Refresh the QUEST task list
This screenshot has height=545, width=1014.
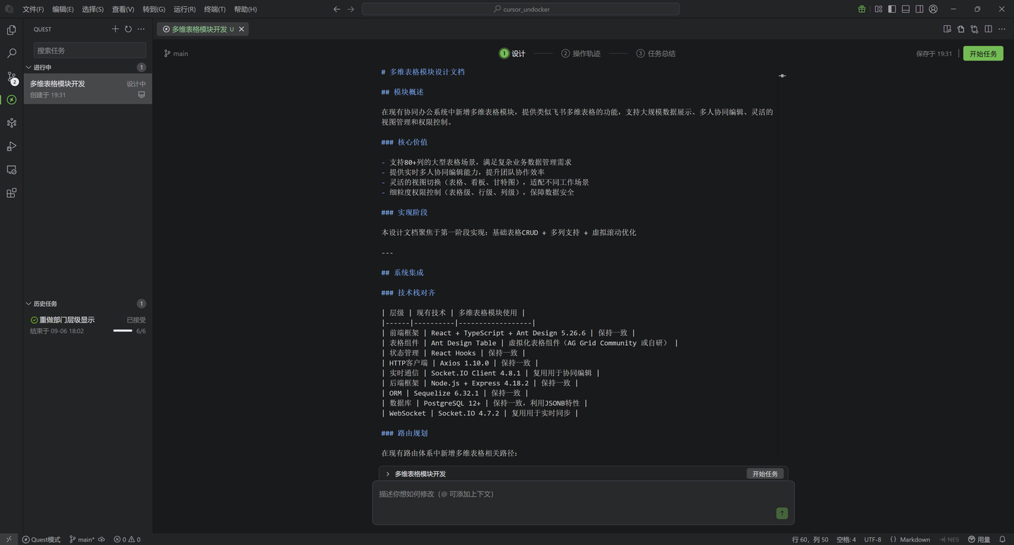pyautogui.click(x=128, y=29)
